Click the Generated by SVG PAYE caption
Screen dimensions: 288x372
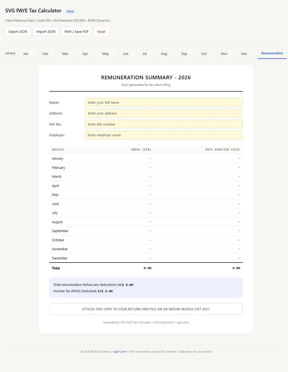click(146, 322)
